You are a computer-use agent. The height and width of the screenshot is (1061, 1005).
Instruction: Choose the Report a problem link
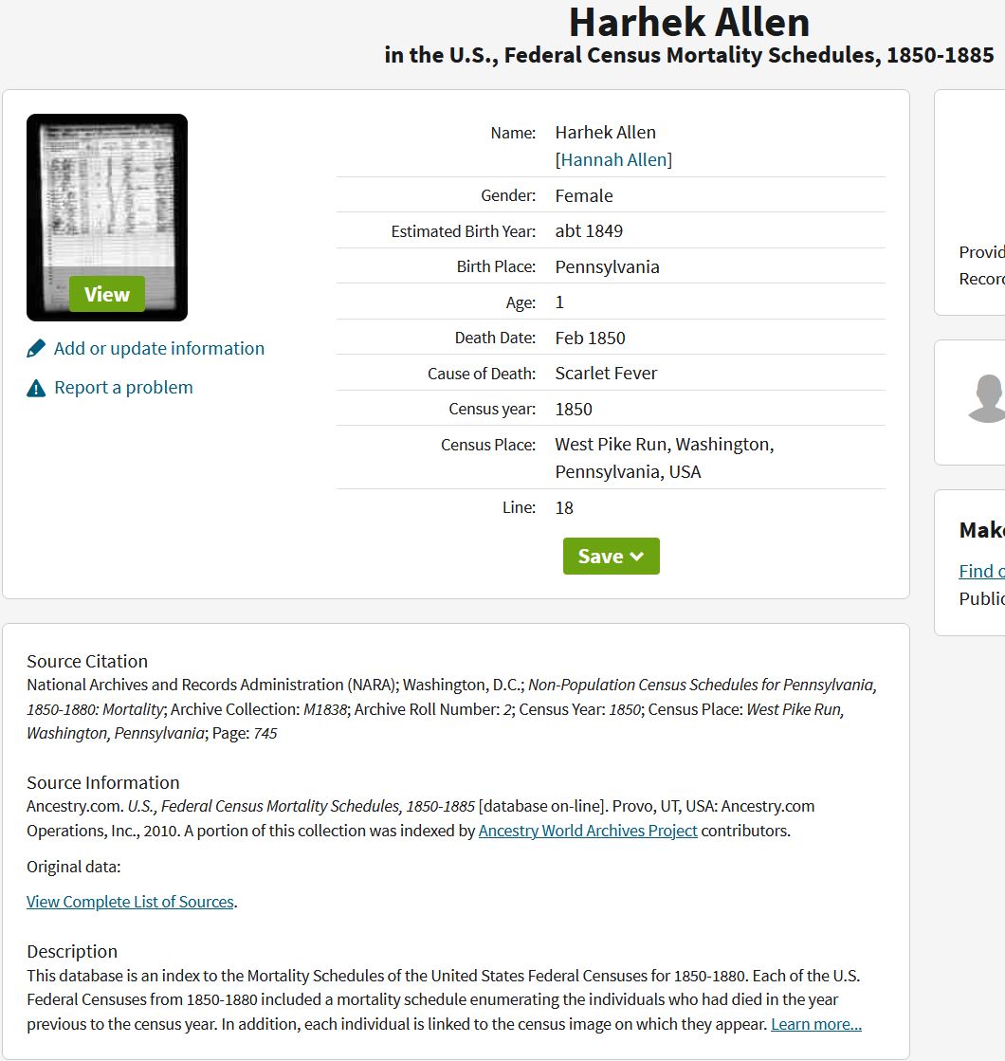point(123,388)
